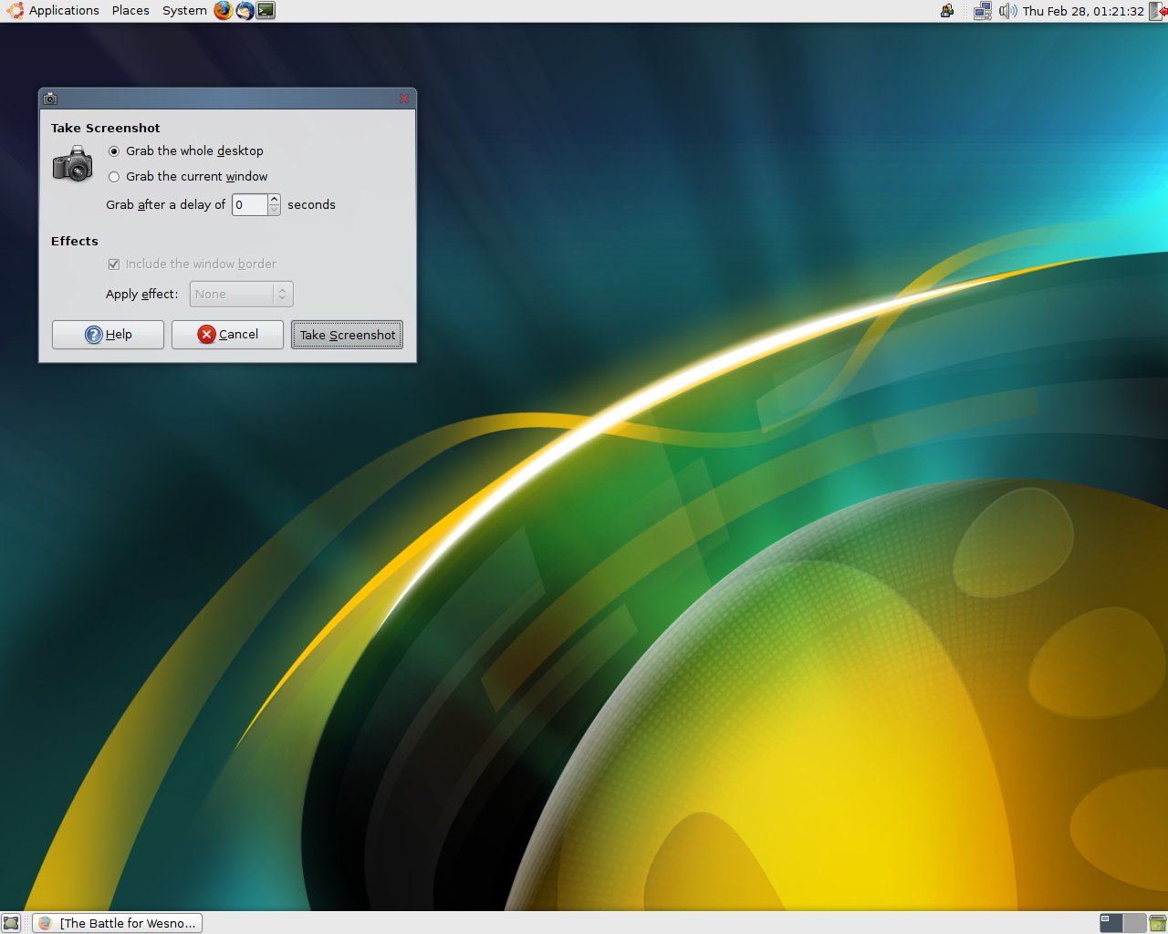
Task: Decrease the delay seconds value
Action: tap(274, 210)
